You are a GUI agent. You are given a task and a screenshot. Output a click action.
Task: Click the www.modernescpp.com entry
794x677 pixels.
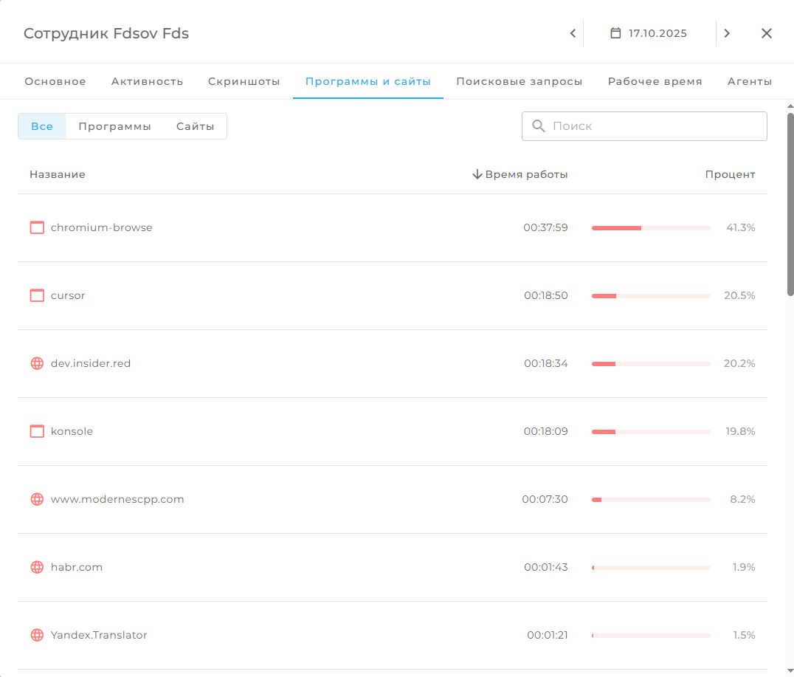point(117,499)
